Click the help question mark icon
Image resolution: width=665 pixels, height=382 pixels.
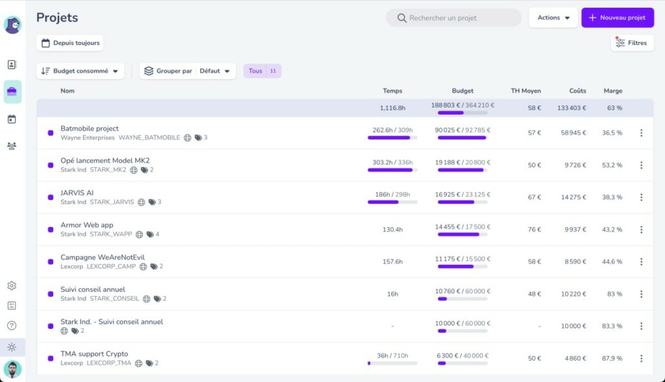click(12, 326)
